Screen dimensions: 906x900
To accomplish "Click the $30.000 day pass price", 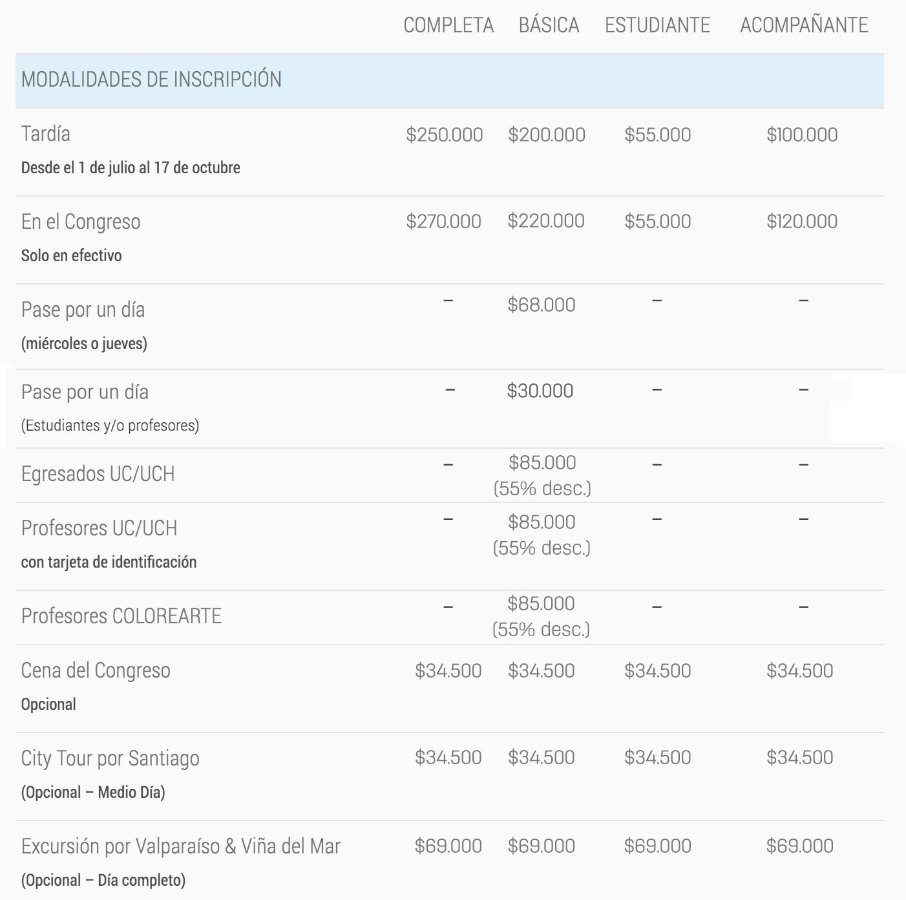I will (540, 391).
